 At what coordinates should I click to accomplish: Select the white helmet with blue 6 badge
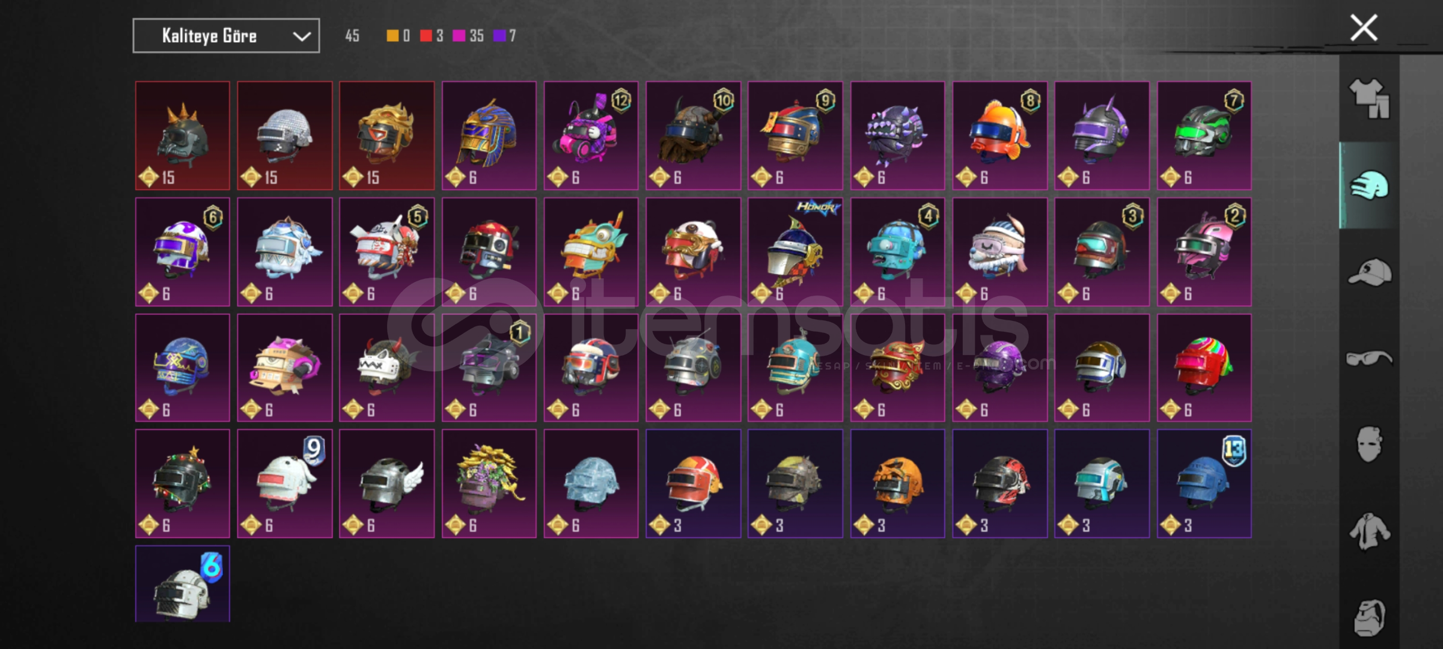pyautogui.click(x=183, y=584)
